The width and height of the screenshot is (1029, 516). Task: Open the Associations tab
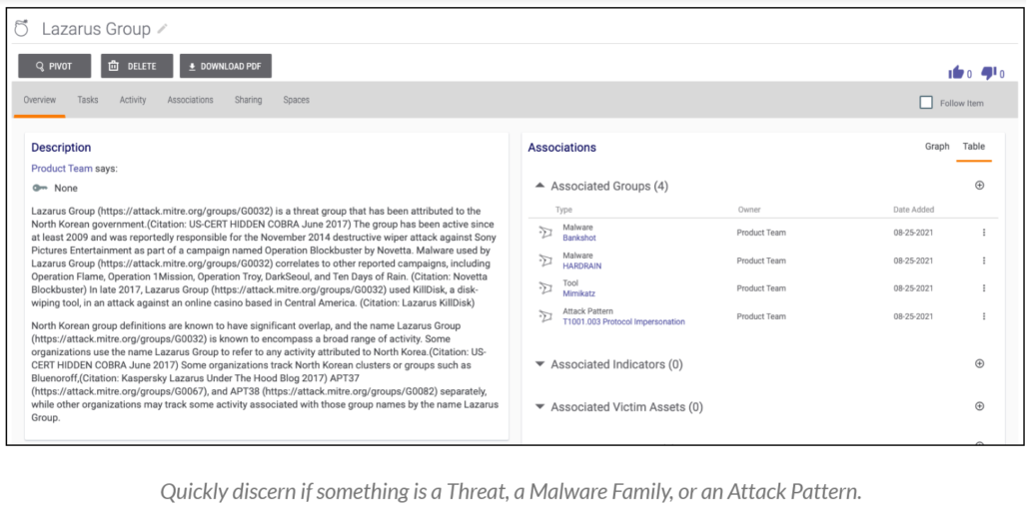coord(190,101)
